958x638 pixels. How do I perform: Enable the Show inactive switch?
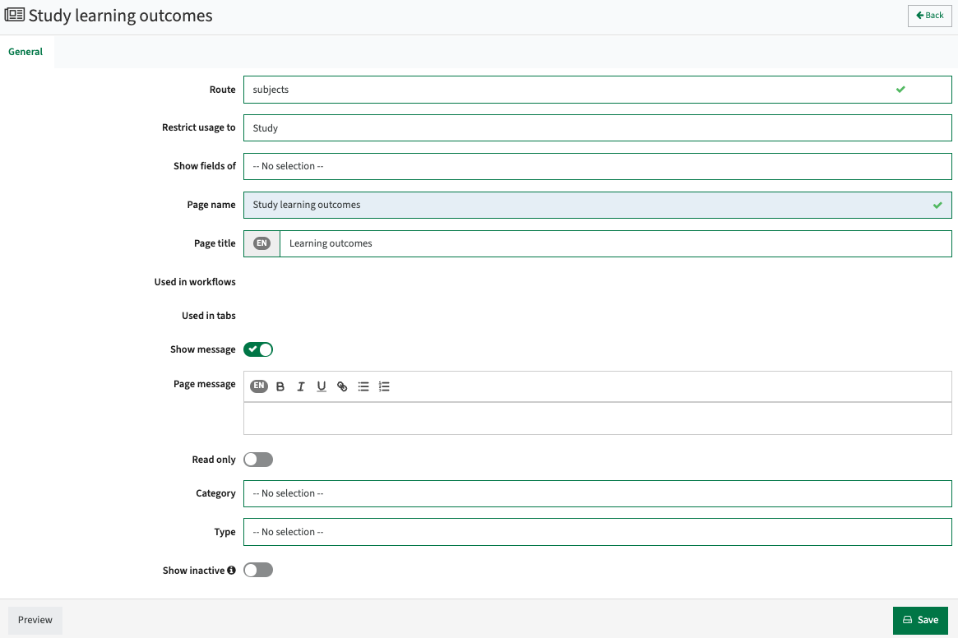tap(258, 570)
